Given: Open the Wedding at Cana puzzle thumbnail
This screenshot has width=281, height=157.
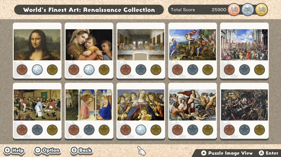Looking at the screenshot, I should [244, 45].
